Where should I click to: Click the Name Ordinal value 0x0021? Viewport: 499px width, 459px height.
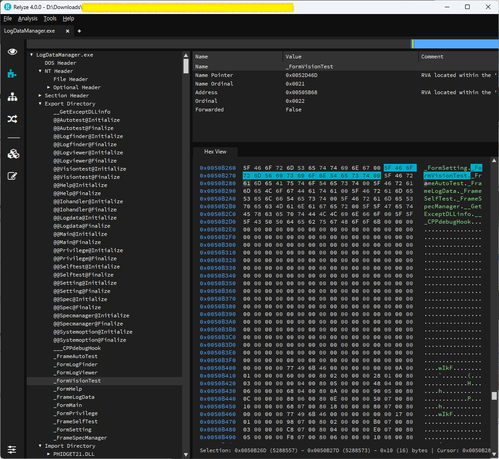pyautogui.click(x=295, y=84)
